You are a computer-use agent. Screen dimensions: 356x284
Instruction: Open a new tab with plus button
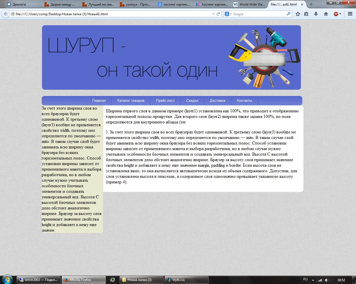pos(311,4)
